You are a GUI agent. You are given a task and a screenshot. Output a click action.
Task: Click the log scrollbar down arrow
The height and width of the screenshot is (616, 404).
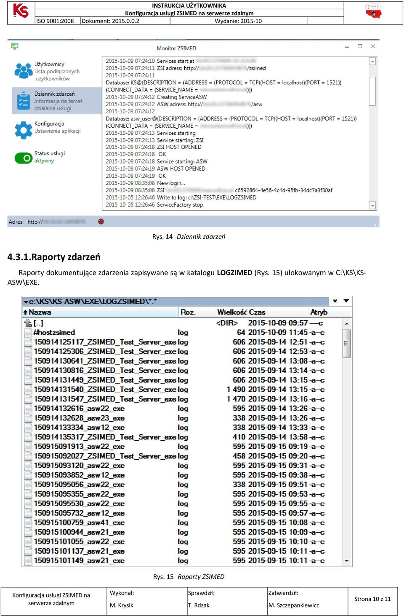click(372, 205)
